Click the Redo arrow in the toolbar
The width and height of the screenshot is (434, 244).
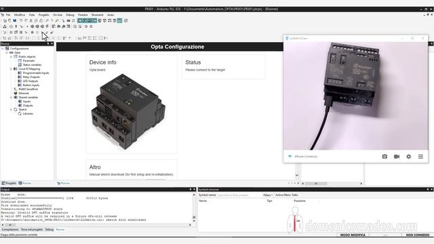pyautogui.click(x=26, y=20)
